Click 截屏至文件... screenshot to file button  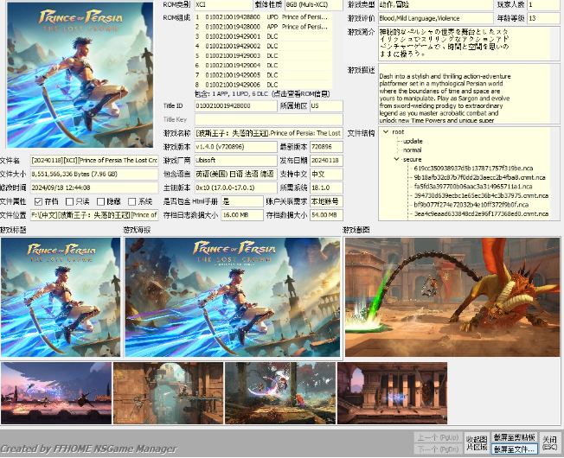[x=515, y=449]
